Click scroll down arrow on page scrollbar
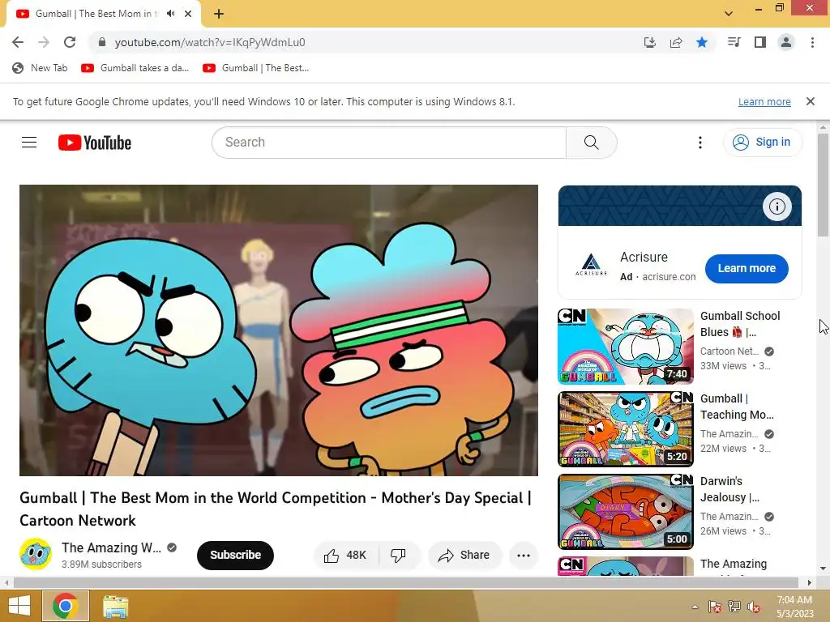The width and height of the screenshot is (830, 622). pyautogui.click(x=824, y=569)
